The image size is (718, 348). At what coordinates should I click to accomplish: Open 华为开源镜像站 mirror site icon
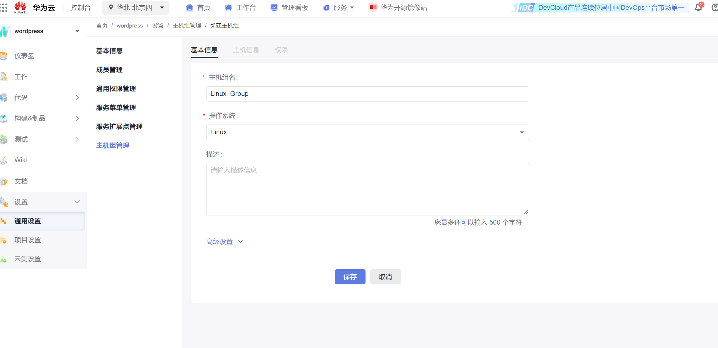[373, 8]
